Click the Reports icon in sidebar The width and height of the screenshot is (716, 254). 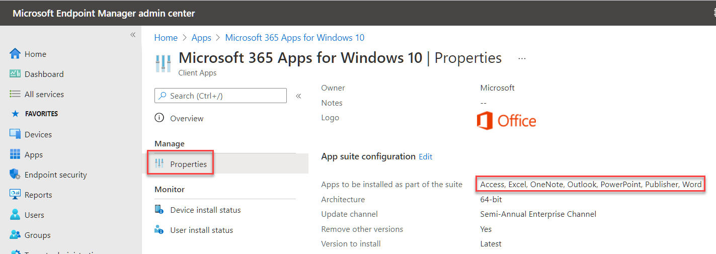click(15, 195)
